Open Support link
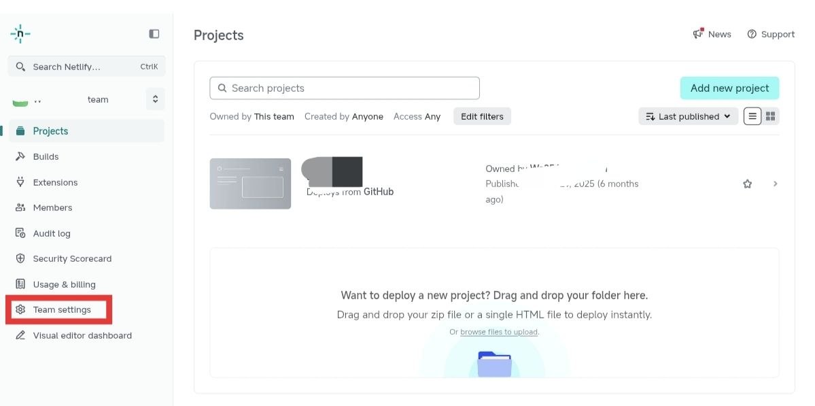 click(771, 34)
